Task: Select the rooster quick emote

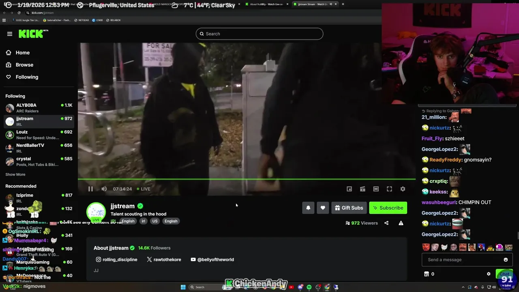Action: (x=481, y=247)
